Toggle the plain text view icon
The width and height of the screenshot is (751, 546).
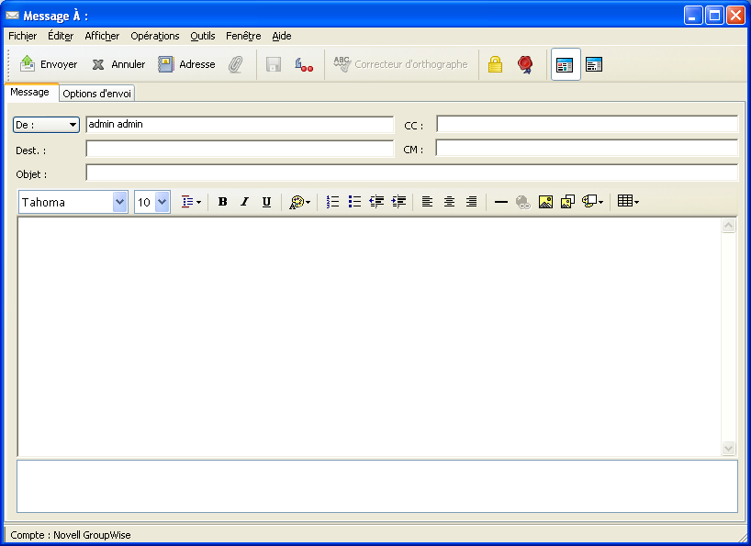click(x=594, y=64)
